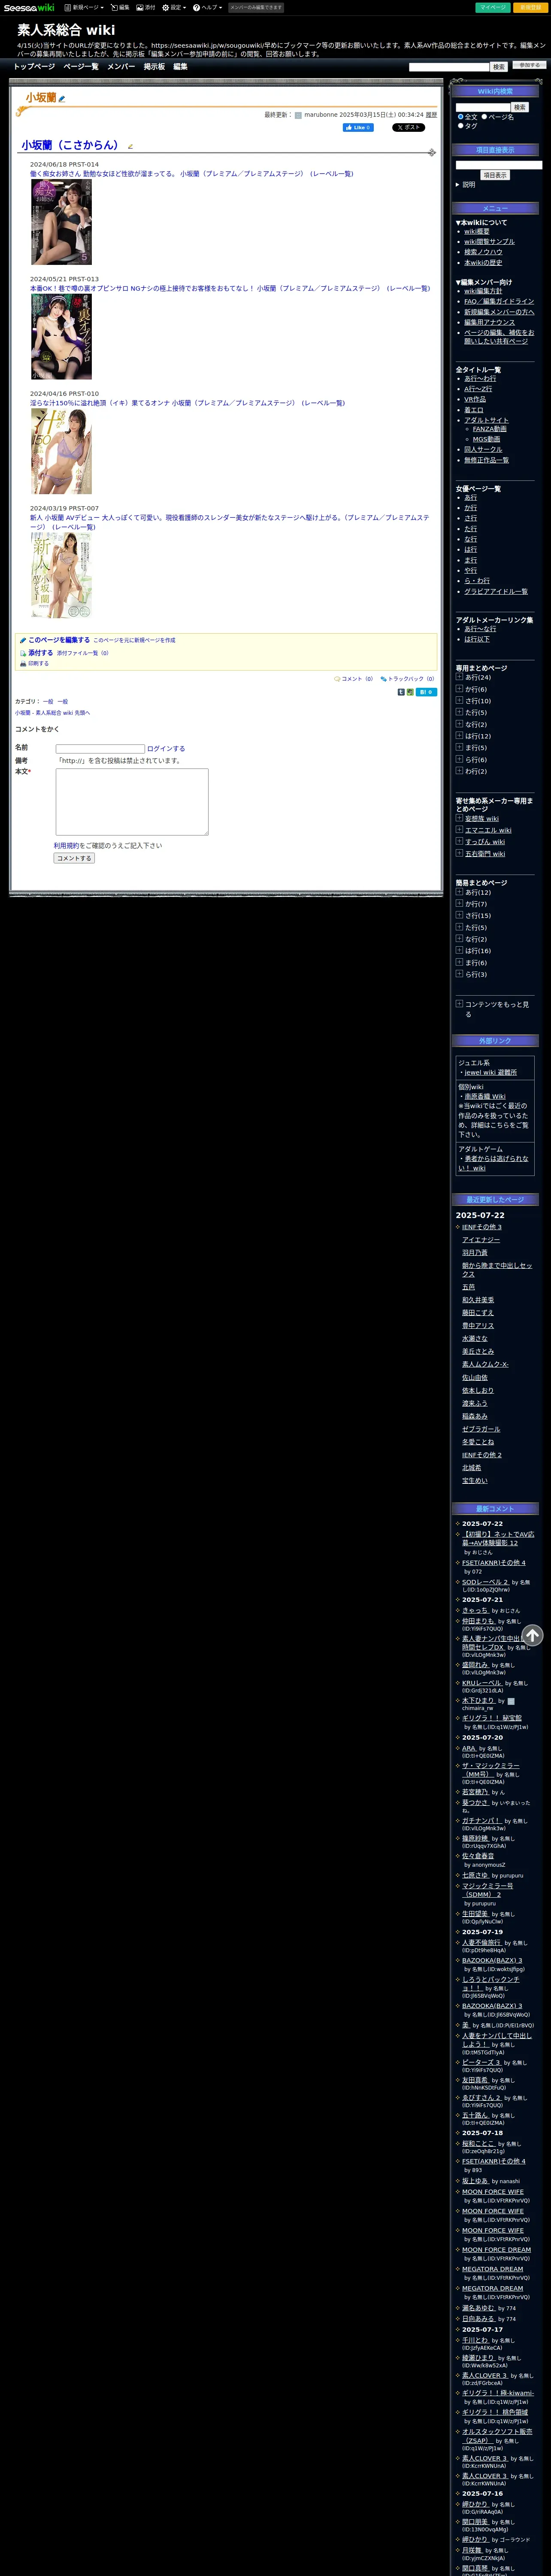This screenshot has width=551, height=2576.
Task: Click the blue B! Hatena bookmark button
Action: 426,692
